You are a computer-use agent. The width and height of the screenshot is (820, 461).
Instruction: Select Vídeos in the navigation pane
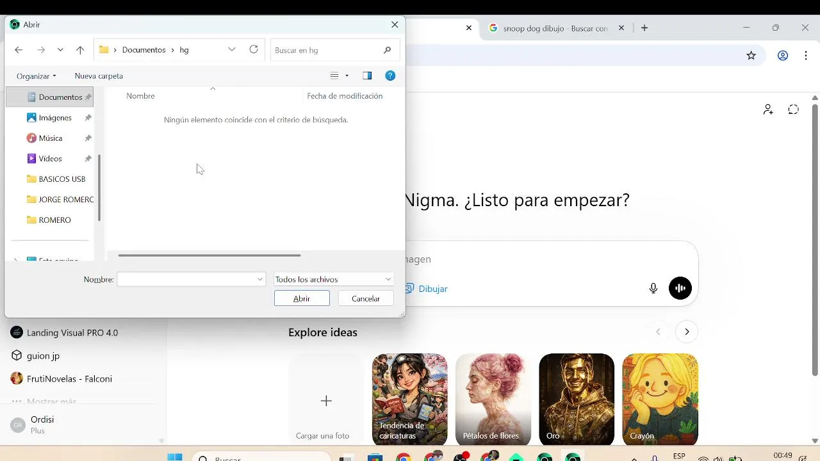(x=51, y=159)
